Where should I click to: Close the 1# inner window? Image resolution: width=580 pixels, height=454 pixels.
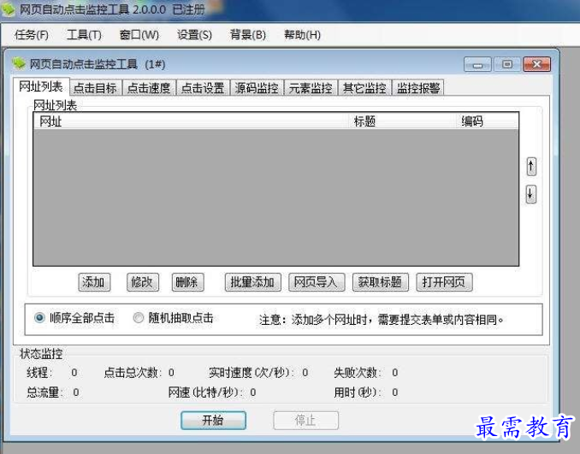click(537, 64)
